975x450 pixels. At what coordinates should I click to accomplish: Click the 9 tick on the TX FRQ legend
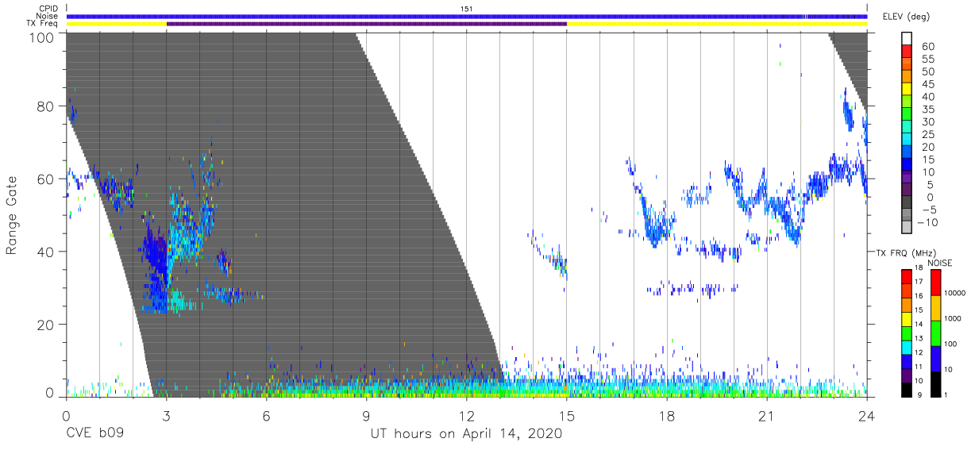(919, 394)
